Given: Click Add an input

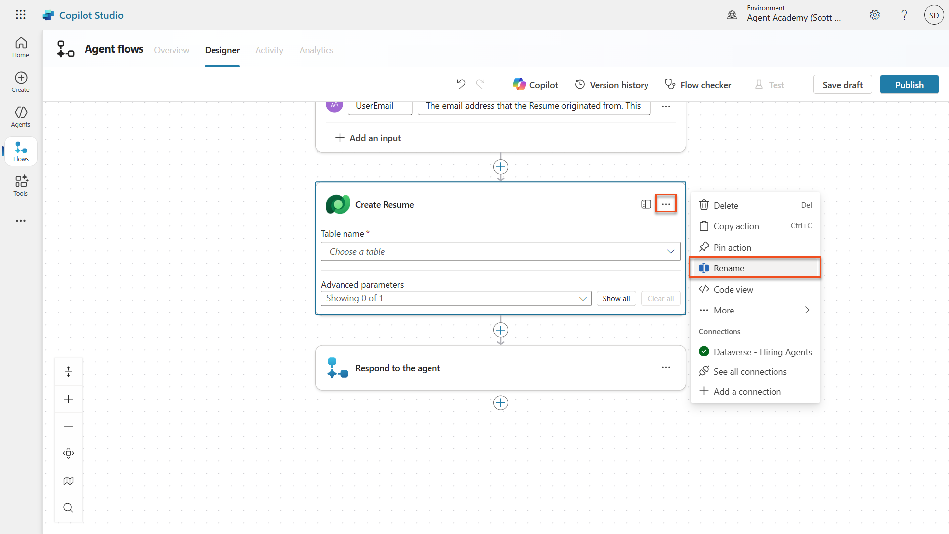Looking at the screenshot, I should click(x=368, y=138).
